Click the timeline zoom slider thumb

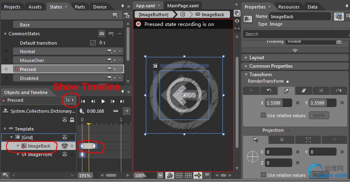[x=111, y=176]
